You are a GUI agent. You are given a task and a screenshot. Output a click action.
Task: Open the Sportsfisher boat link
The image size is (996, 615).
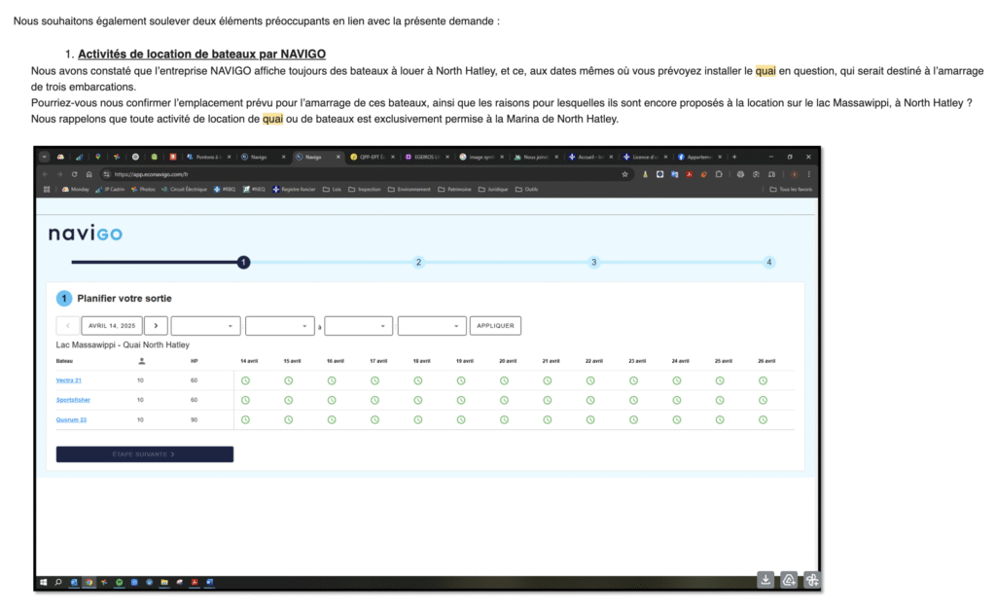73,400
